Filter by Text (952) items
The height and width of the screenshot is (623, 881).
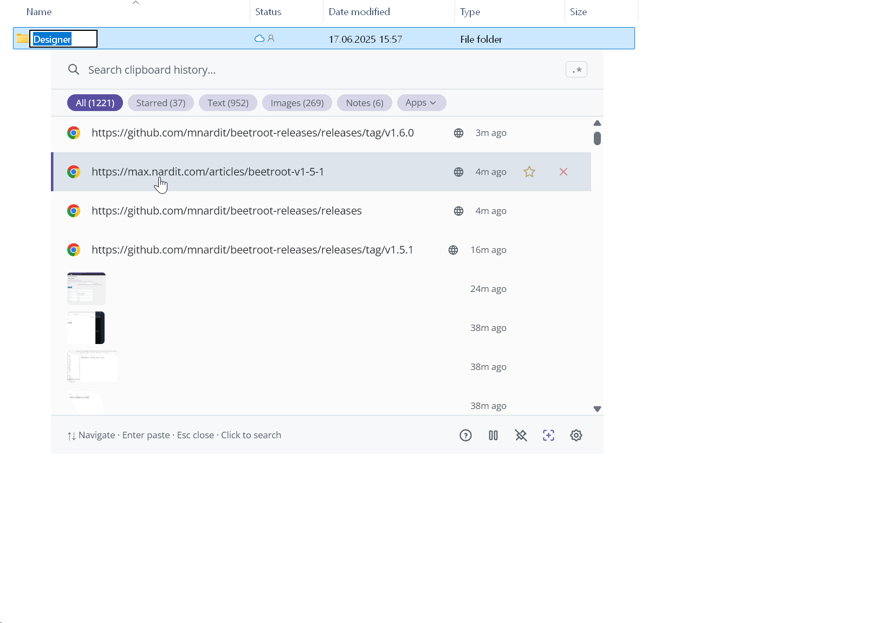coord(228,103)
